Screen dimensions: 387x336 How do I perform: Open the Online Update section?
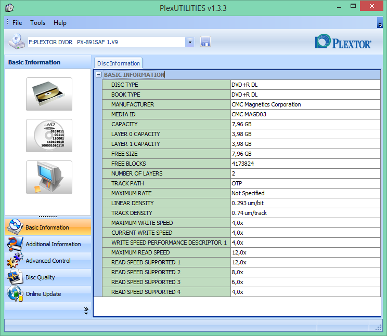pyautogui.click(x=48, y=293)
